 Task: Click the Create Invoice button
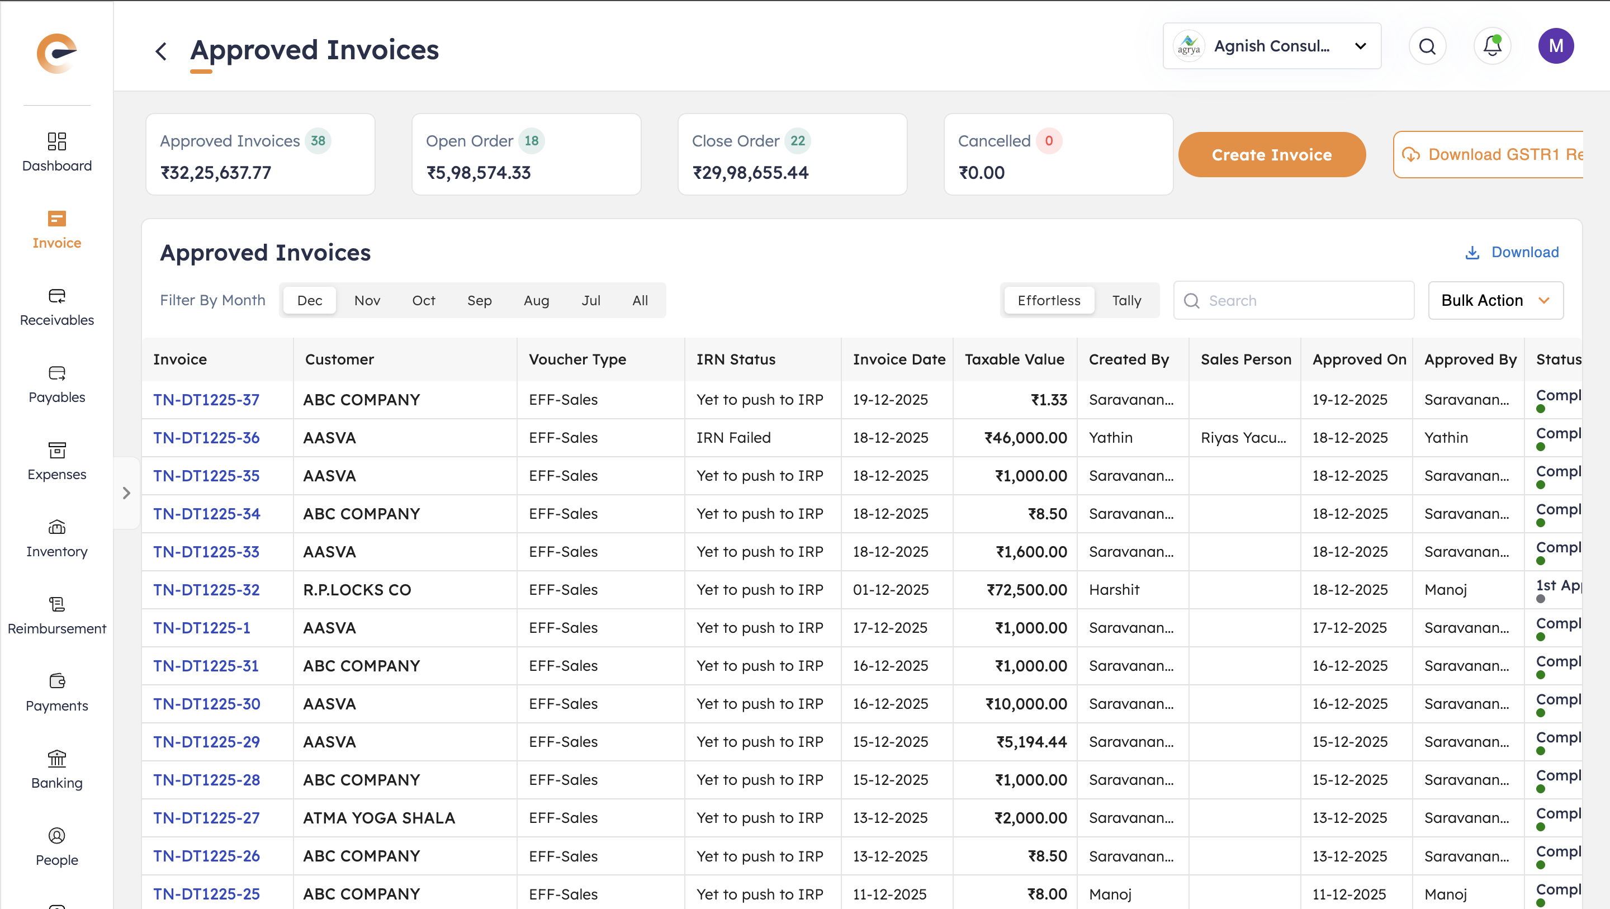[1271, 154]
